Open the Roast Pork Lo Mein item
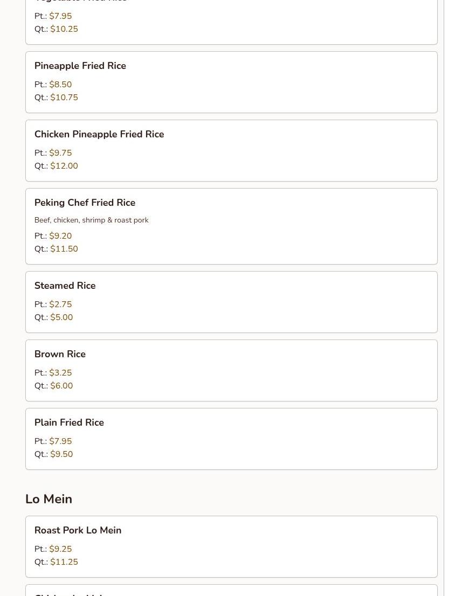The height and width of the screenshot is (596, 455). click(x=78, y=530)
